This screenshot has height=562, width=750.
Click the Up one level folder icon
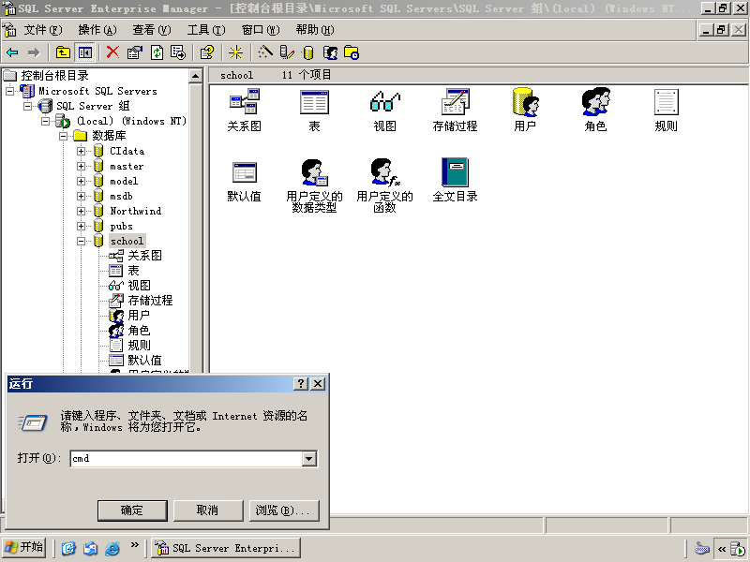pyautogui.click(x=63, y=52)
